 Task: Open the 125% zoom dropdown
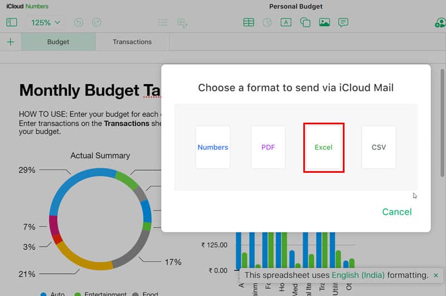tap(46, 22)
